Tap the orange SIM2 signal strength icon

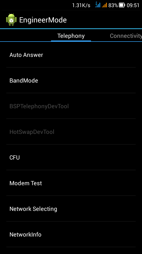104,5
